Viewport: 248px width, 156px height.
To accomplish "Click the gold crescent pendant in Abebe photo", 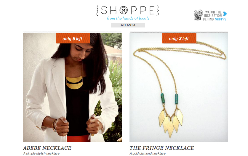I will pyautogui.click(x=74, y=82).
